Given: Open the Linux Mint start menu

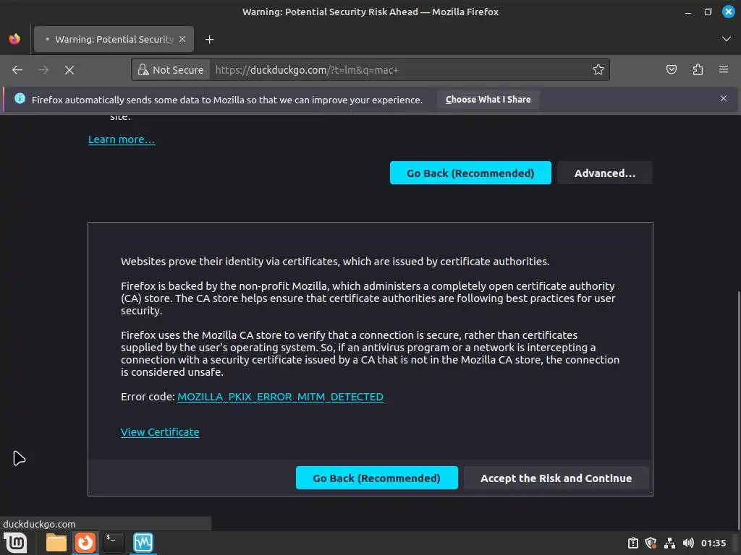Looking at the screenshot, I should point(16,543).
